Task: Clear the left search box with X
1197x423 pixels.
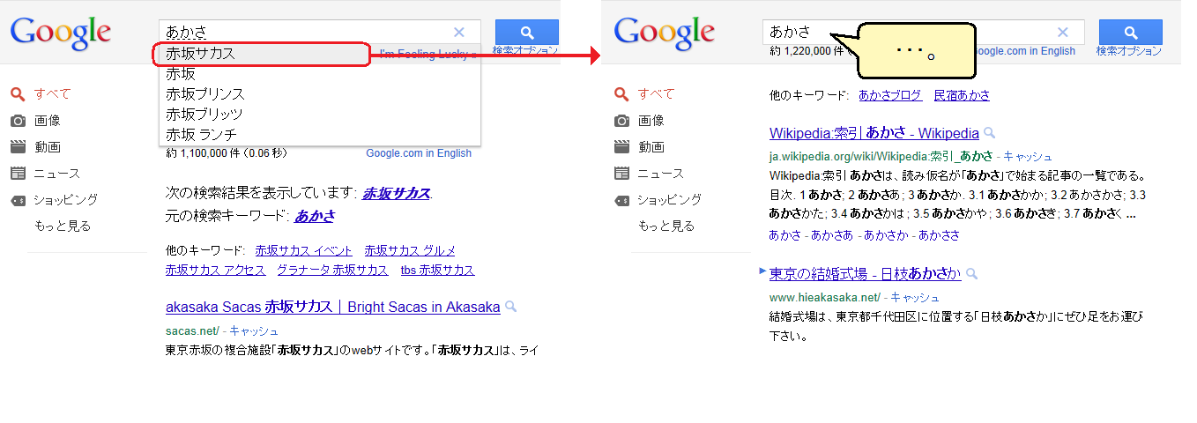Action: [x=458, y=32]
